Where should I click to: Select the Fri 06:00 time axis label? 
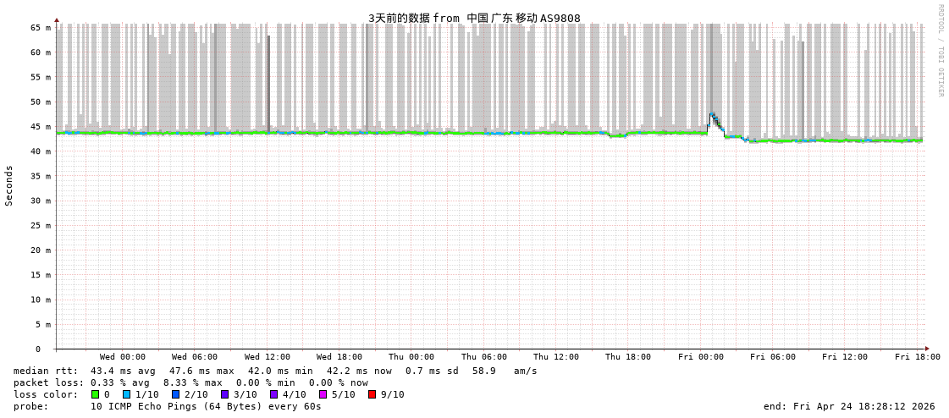[772, 357]
